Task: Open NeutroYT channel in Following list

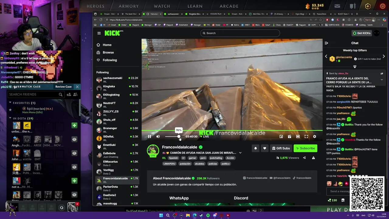Action: pos(117,105)
